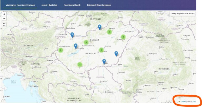Image resolution: width=202 pixels, height=107 pixels.
Task: Open the Kormányablakok tab
Action: pos(72,5)
